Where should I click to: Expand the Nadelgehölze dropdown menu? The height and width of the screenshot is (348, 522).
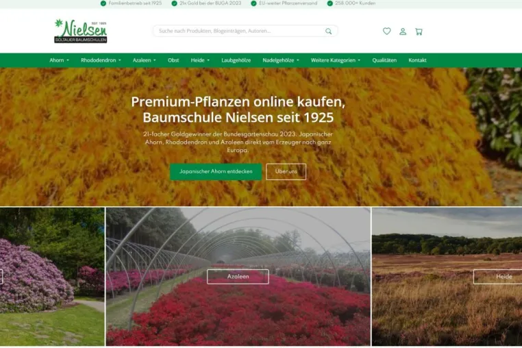coord(281,60)
